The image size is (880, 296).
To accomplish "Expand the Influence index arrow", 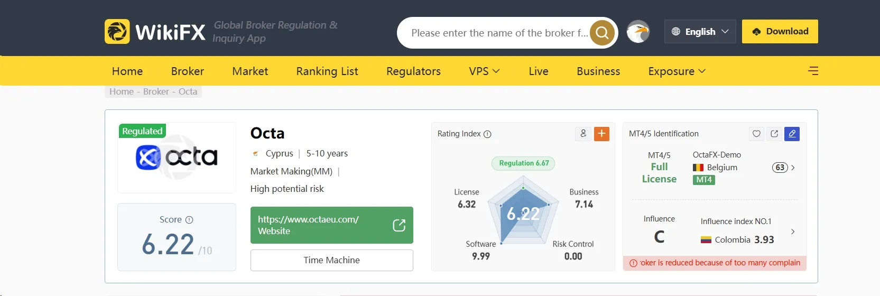I will click(x=793, y=232).
